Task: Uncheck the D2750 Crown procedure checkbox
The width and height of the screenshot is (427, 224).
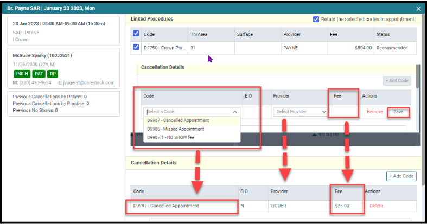Action: [x=136, y=47]
